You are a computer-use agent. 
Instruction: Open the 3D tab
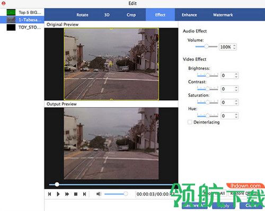pyautogui.click(x=107, y=15)
